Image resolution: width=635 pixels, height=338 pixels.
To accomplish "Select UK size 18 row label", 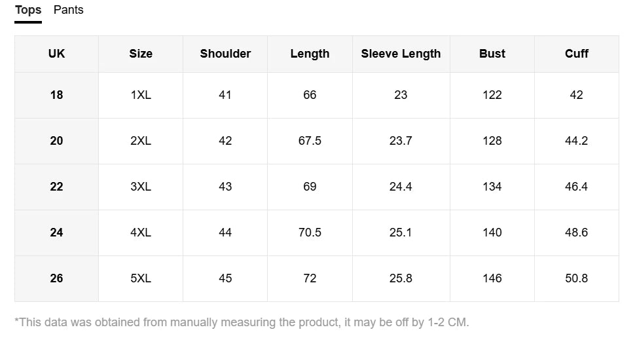I will point(56,95).
